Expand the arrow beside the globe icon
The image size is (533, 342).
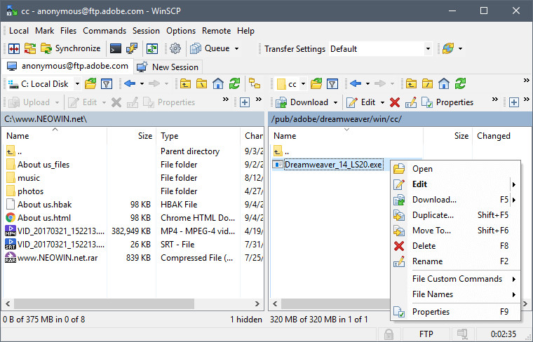click(460, 48)
